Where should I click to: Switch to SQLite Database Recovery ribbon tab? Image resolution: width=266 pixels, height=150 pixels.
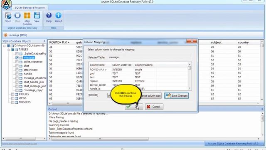30,7
